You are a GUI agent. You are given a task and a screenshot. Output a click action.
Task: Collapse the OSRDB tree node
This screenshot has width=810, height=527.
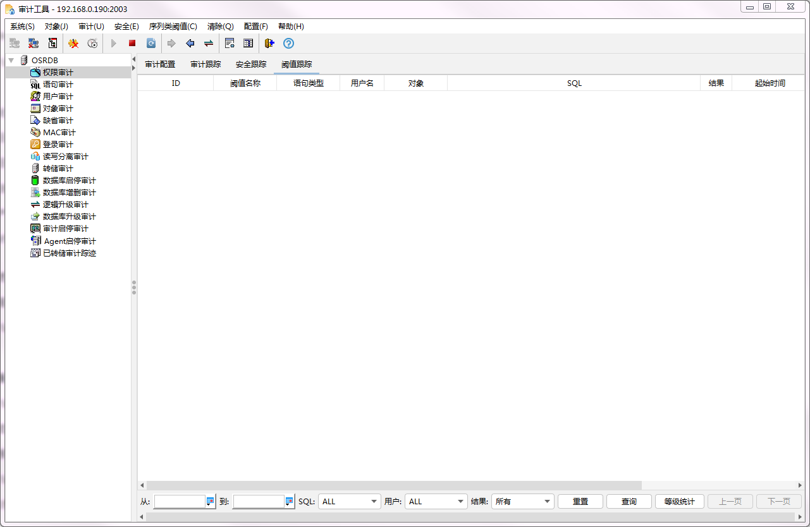click(11, 60)
